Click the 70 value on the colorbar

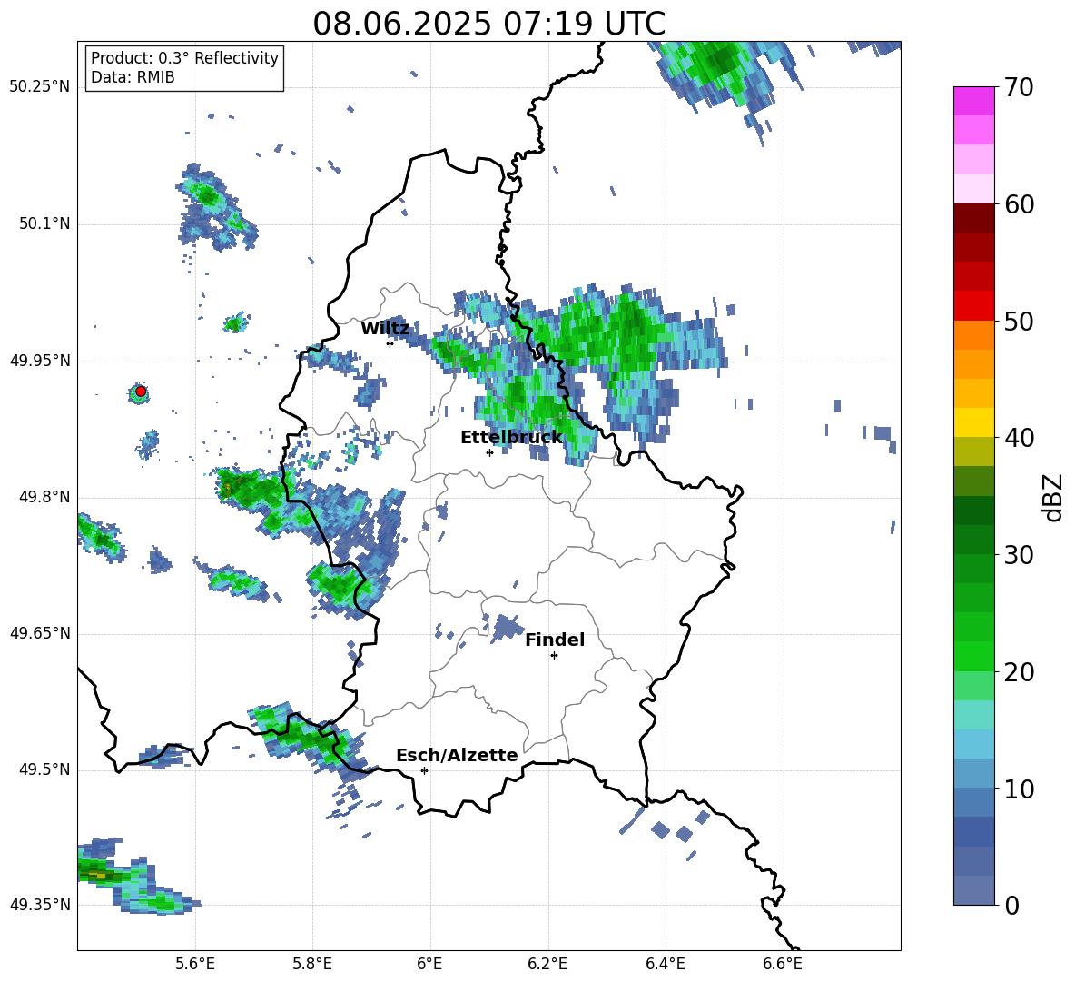[1018, 88]
